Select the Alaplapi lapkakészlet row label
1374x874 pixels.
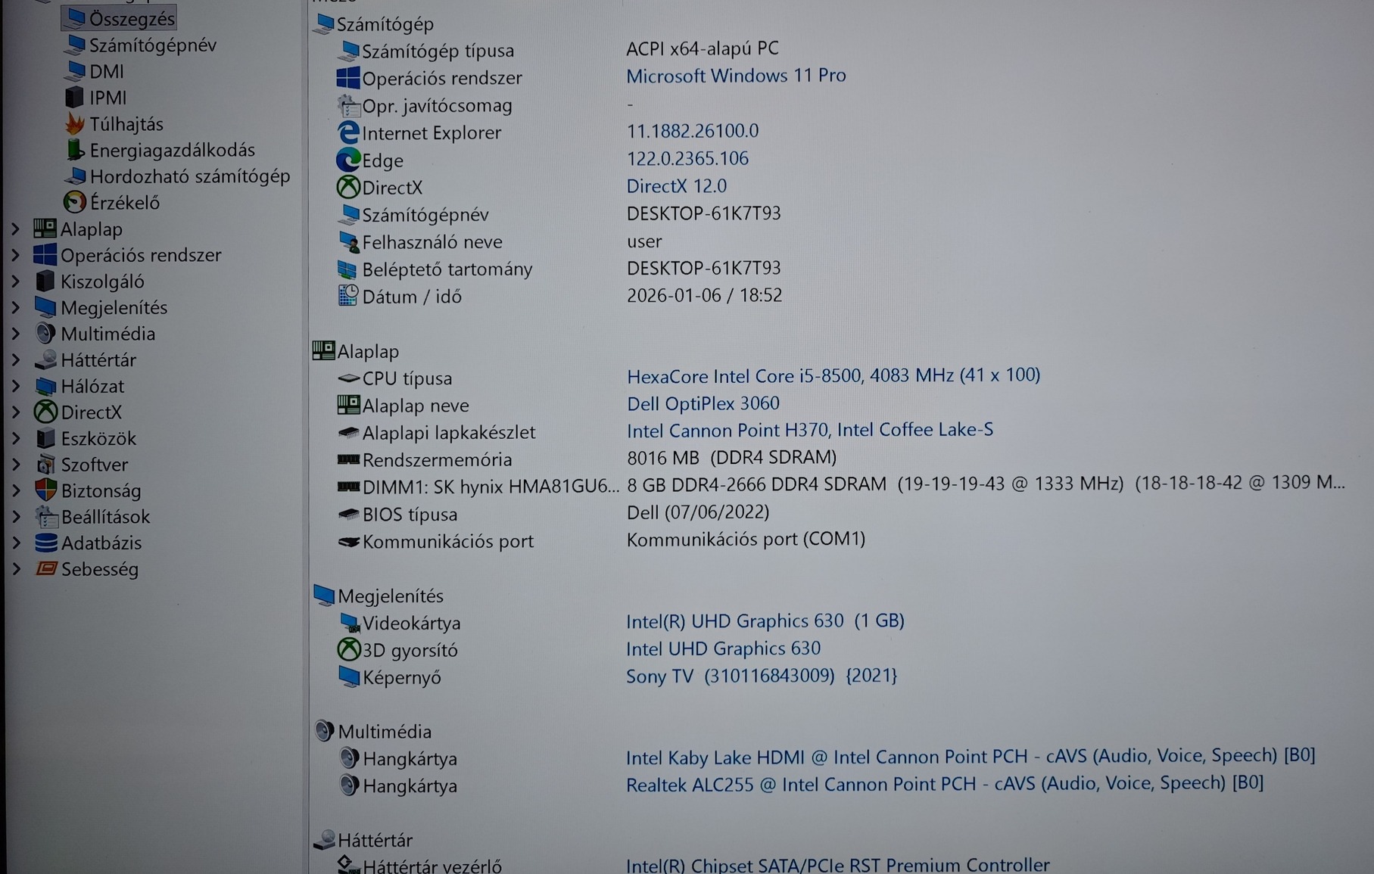click(x=449, y=432)
